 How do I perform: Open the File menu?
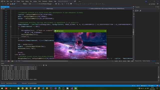pos(4,1)
